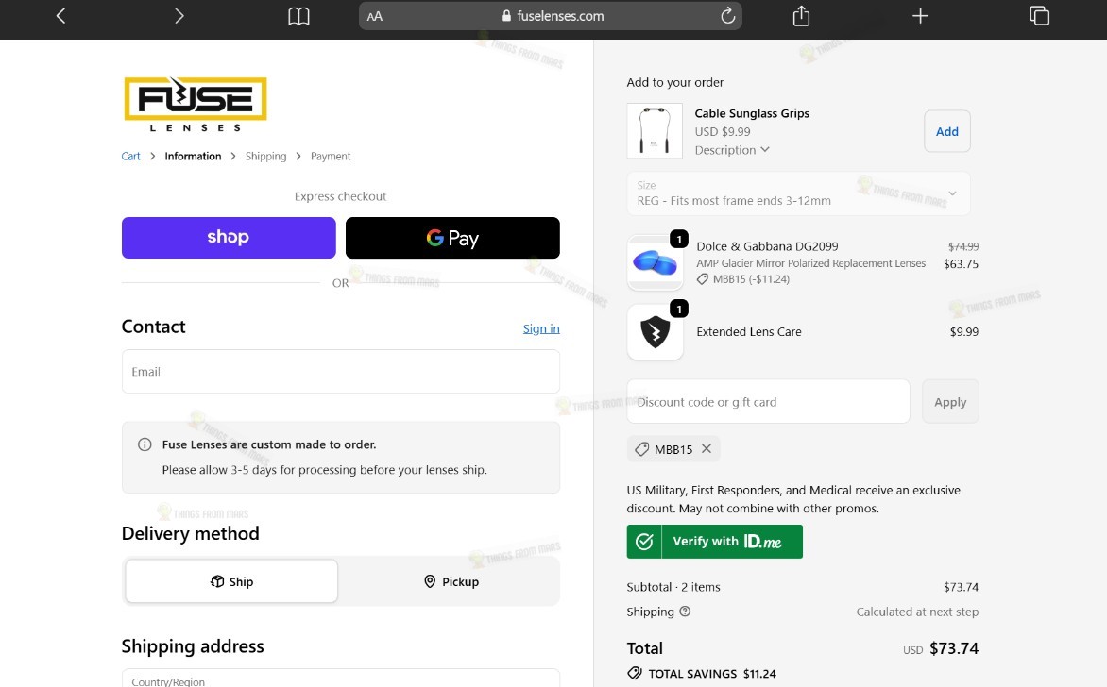Viewport: 1107px width, 687px height.
Task: Click the fuselenses.com address bar
Action: coord(551,15)
